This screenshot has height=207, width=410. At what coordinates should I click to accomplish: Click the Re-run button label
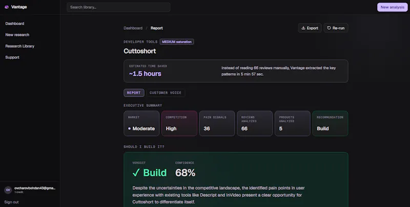338,28
